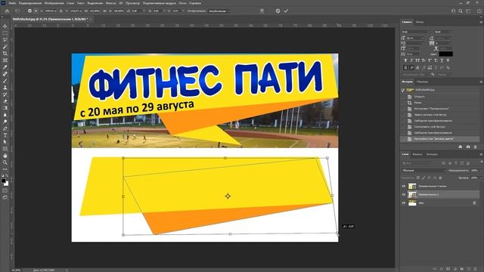
Task: Select the History Brush tool
Action: (5, 94)
